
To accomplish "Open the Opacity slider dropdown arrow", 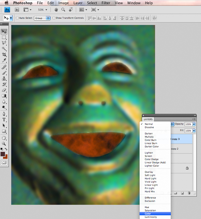I will [x=194, y=124].
